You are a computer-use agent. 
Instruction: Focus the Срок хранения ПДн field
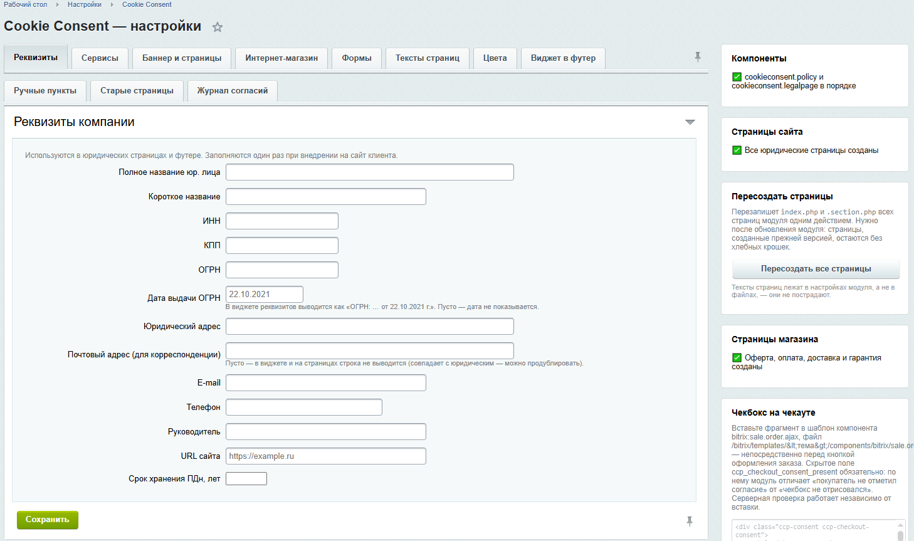[246, 479]
